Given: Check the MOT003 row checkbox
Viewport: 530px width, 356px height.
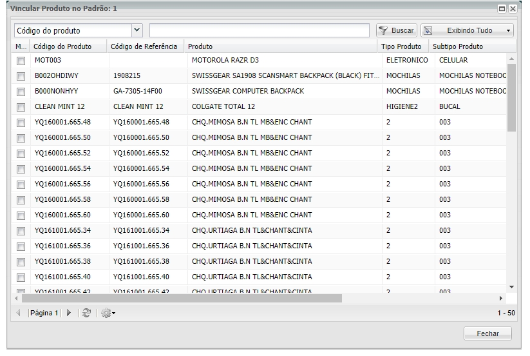Looking at the screenshot, I should (x=21, y=61).
